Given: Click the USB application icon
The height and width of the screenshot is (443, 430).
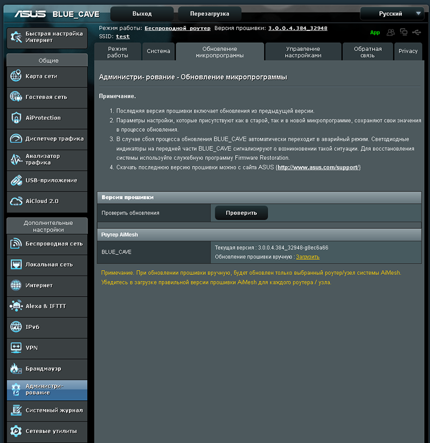Looking at the screenshot, I should [x=16, y=180].
